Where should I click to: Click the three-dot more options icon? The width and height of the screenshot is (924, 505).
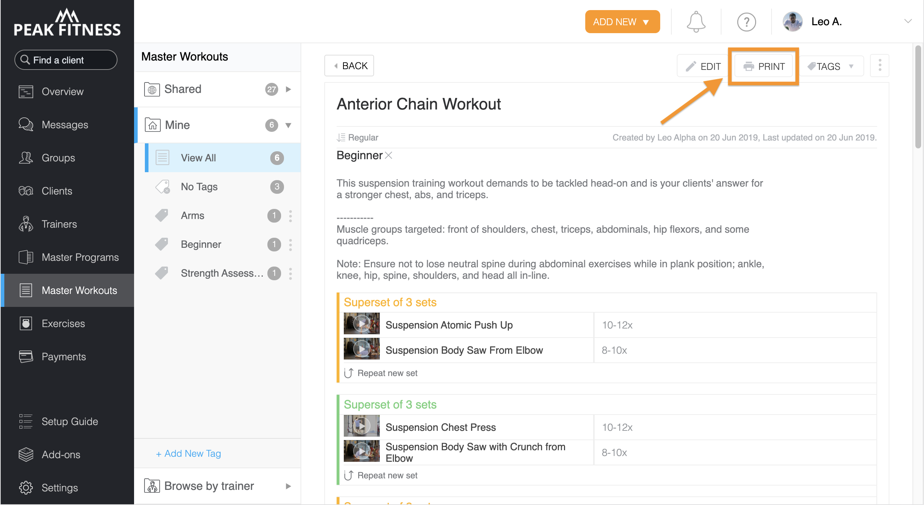[880, 65]
